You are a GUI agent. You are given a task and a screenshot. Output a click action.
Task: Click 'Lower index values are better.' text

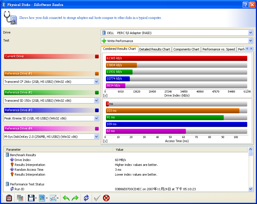pyautogui.click(x=136, y=174)
